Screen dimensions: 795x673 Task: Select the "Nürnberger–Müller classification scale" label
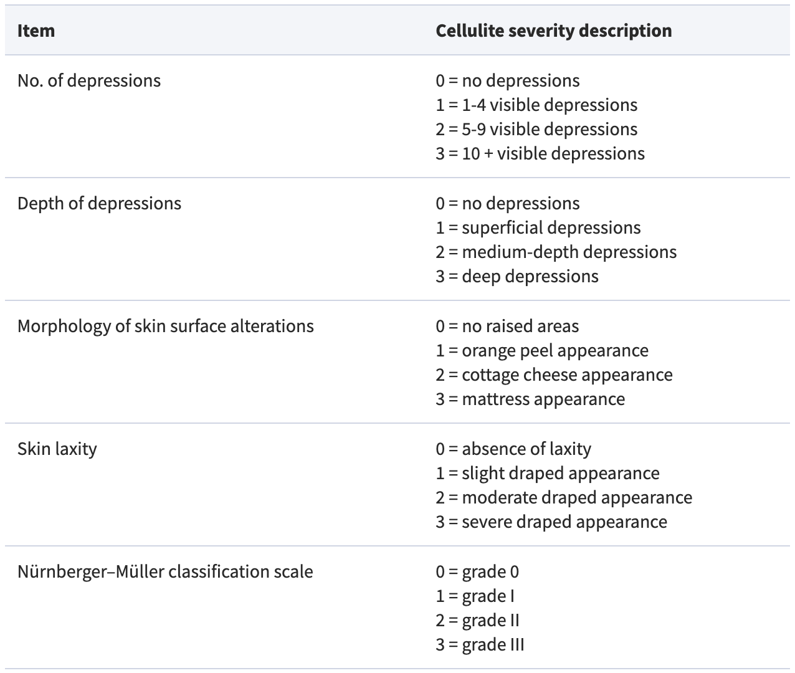165,571
